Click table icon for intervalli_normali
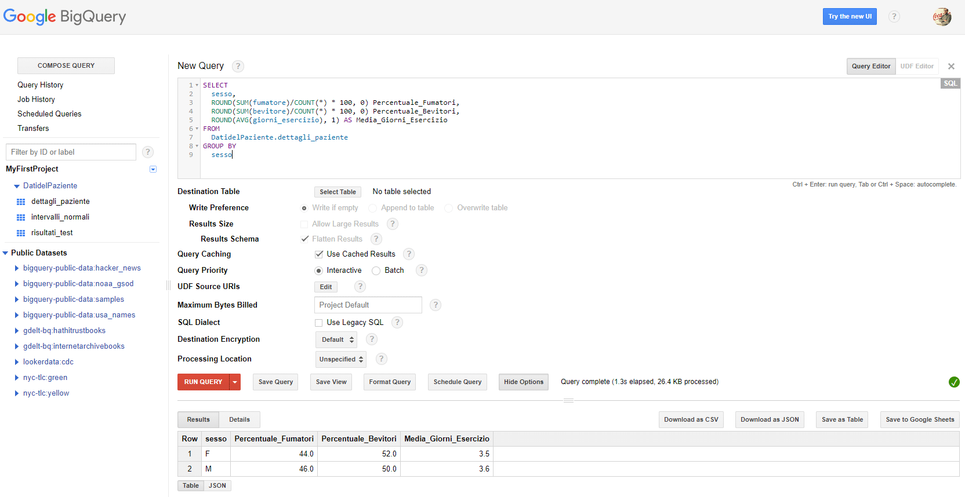This screenshot has width=965, height=497. click(x=21, y=217)
